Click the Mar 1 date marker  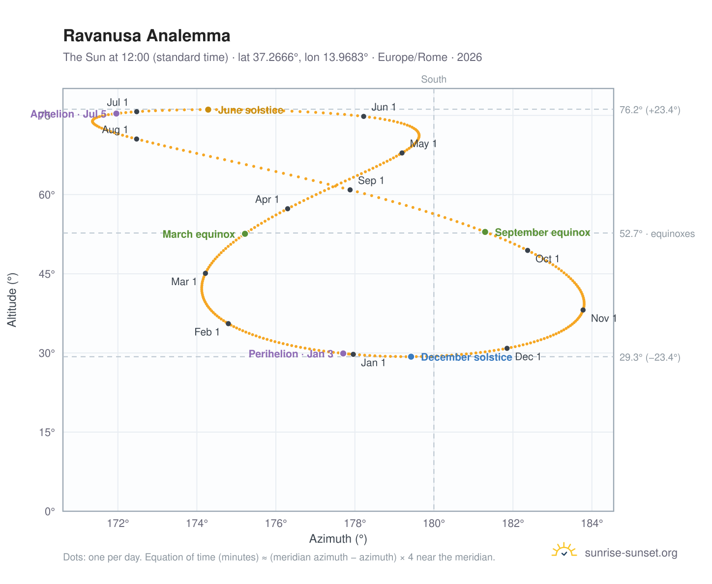pyautogui.click(x=206, y=273)
